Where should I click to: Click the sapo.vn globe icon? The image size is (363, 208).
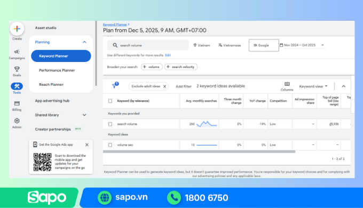(105, 198)
